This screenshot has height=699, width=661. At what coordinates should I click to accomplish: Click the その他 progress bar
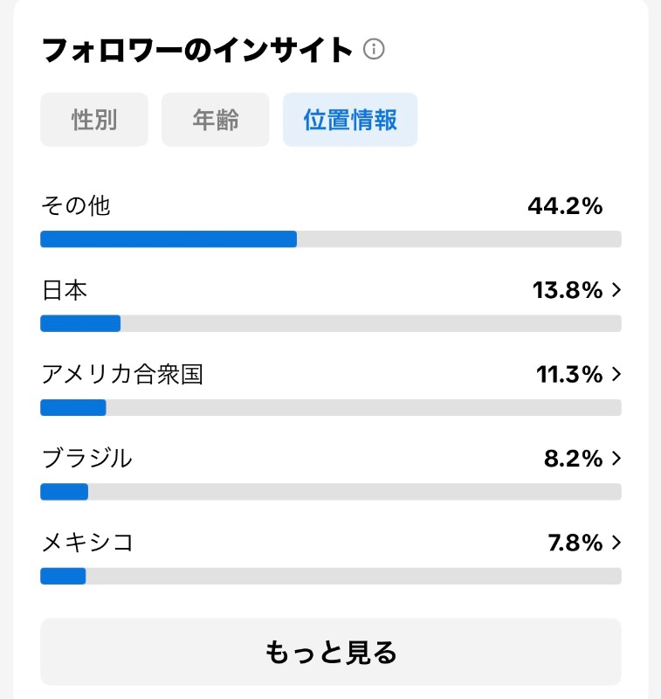click(331, 239)
